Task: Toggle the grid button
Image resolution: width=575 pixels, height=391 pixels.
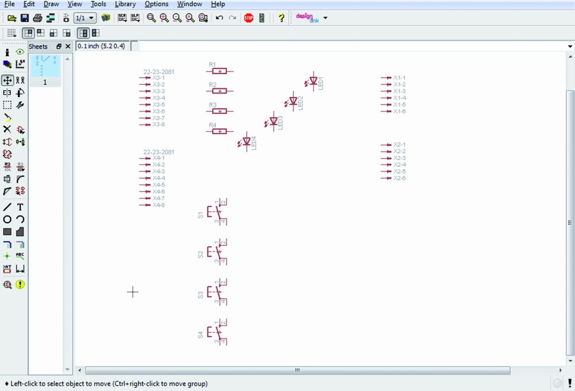Action: click(x=11, y=33)
